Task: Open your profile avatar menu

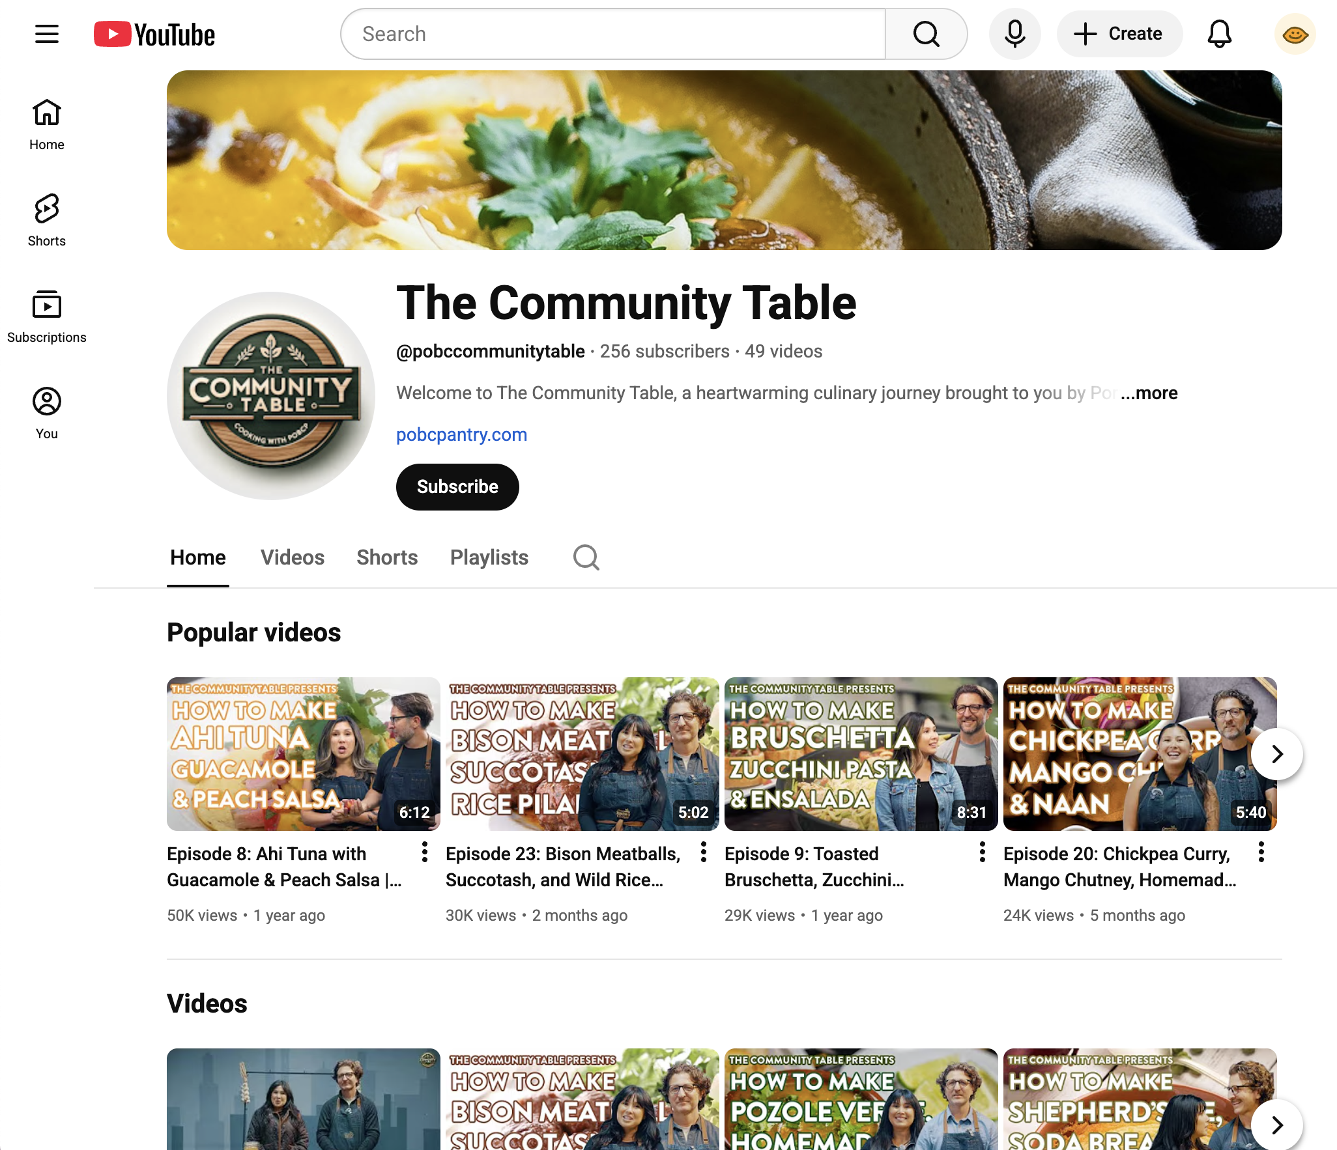Action: click(1295, 34)
